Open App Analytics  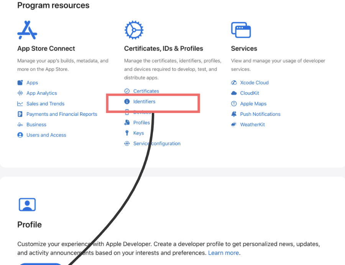41,93
